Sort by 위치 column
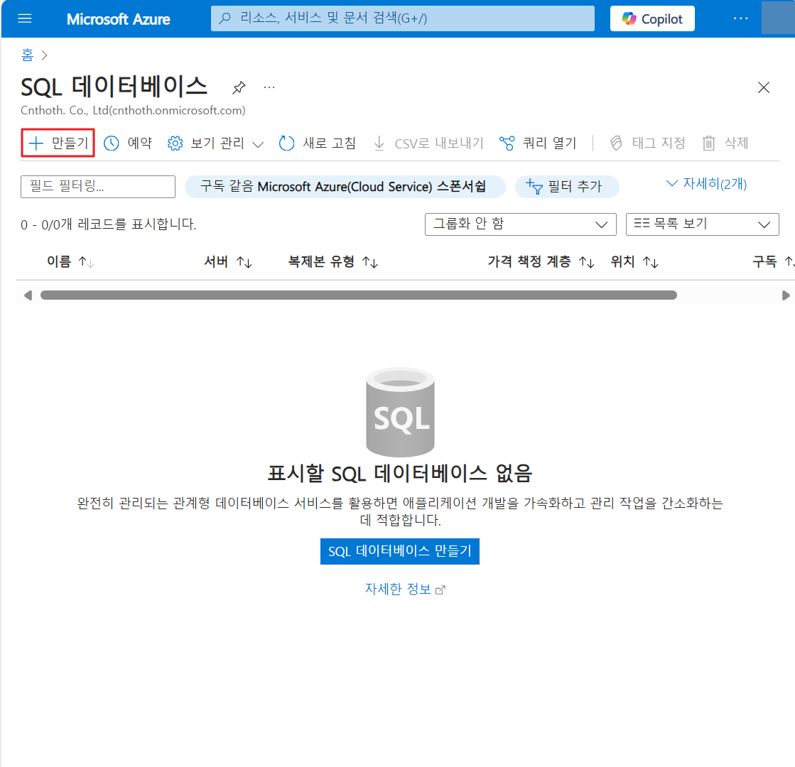This screenshot has height=767, width=795. pos(634,261)
